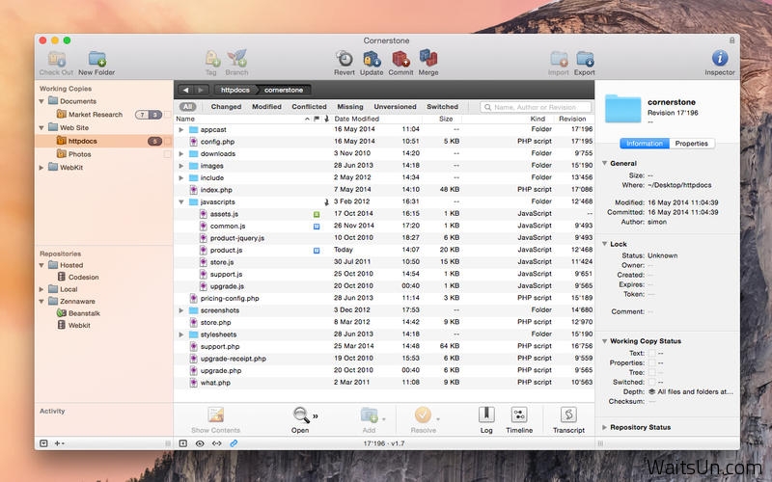The image size is (772, 482).
Task: Create a New Folder from the toolbar
Action: 97,59
